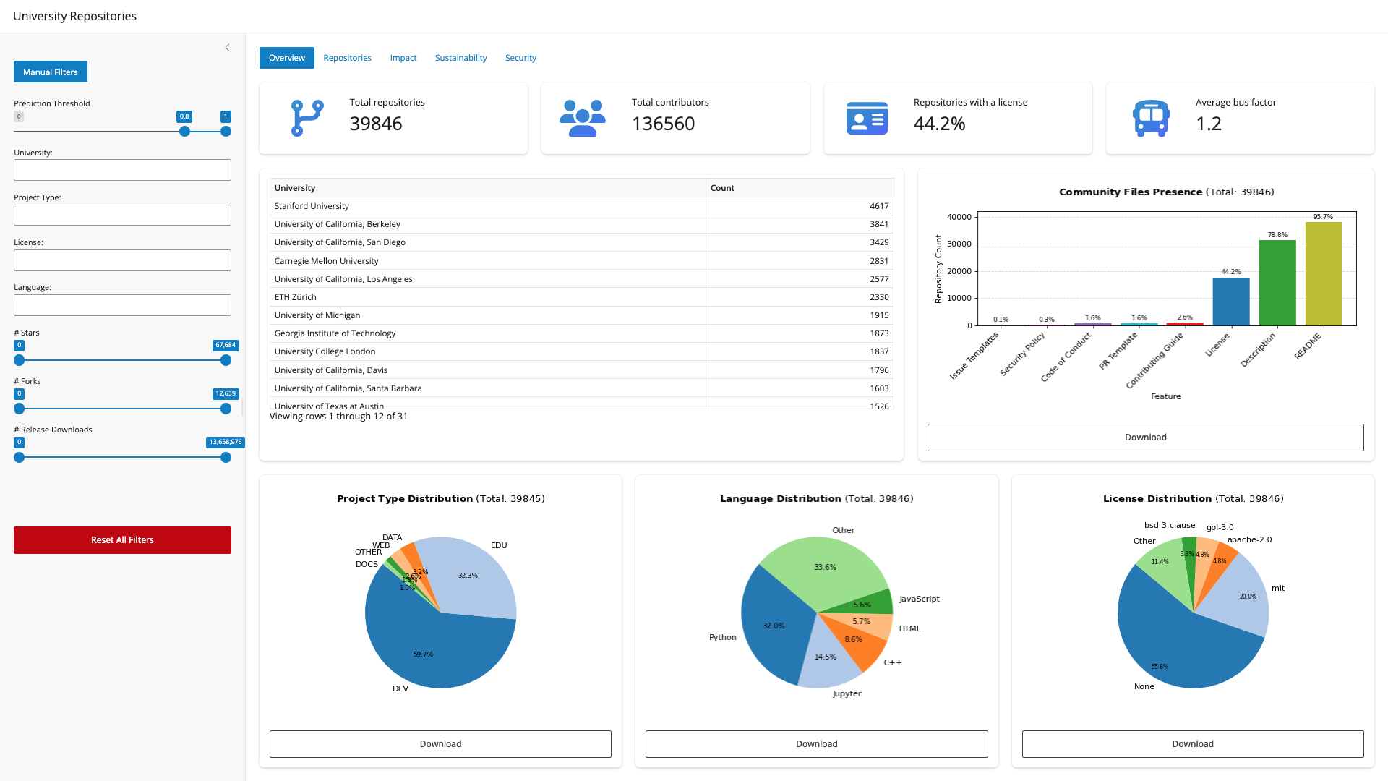Viewport: 1388px width, 781px height.
Task: Open the University filter dropdown
Action: coord(122,170)
